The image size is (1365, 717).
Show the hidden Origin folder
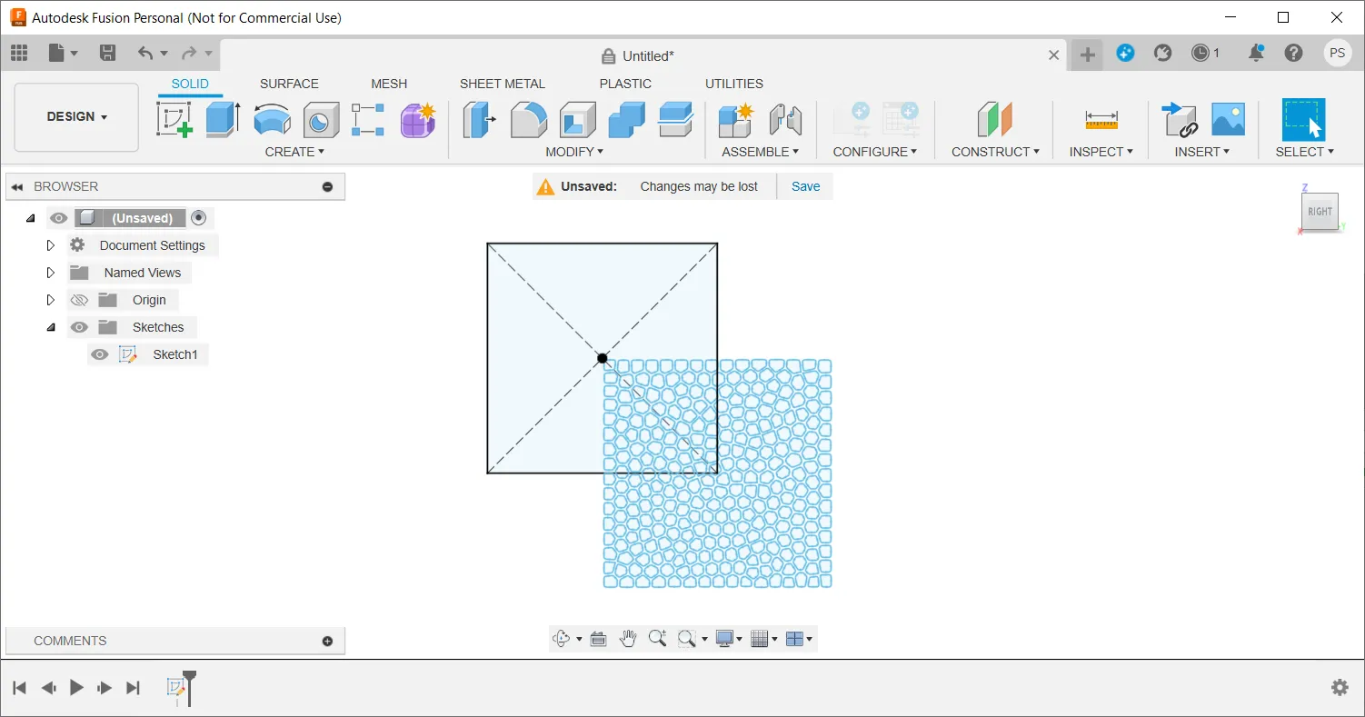(x=79, y=300)
